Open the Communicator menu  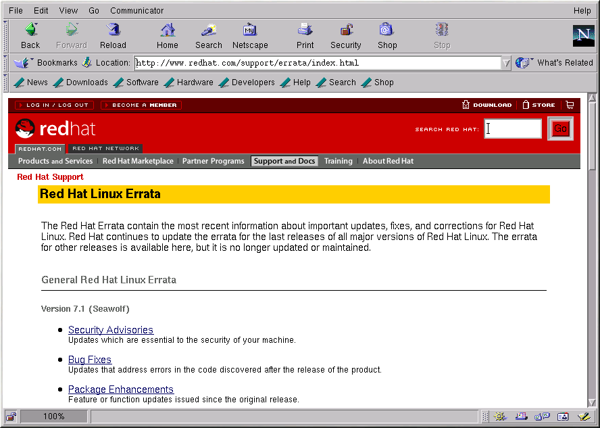pyautogui.click(x=137, y=11)
